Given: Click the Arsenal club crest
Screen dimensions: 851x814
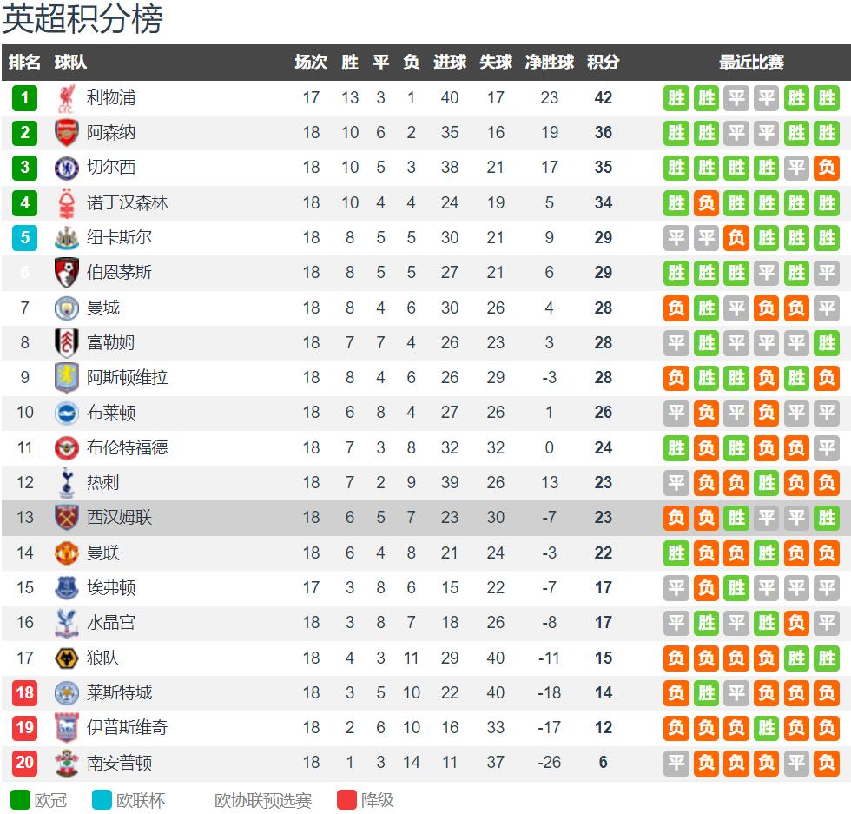Looking at the screenshot, I should click(x=67, y=133).
